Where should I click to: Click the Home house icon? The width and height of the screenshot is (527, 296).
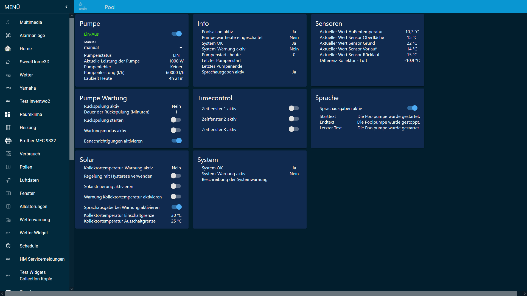[8, 49]
